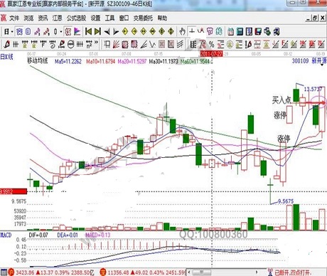This screenshot has height=276, width=327.
Task: Click the horizontal scrollbar thumb at bottom
Action: pos(202,272)
